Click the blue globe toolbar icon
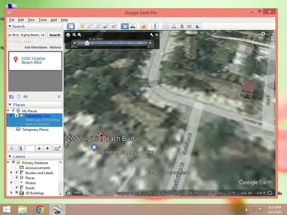 [198, 26]
